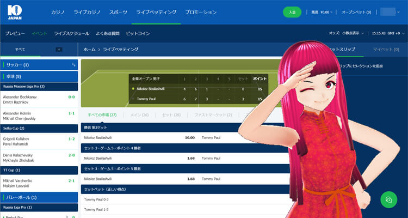Collapse the Russia Moscow Liga Pro (2) league
Viewport: 408px width, 218px height.
click(39, 86)
